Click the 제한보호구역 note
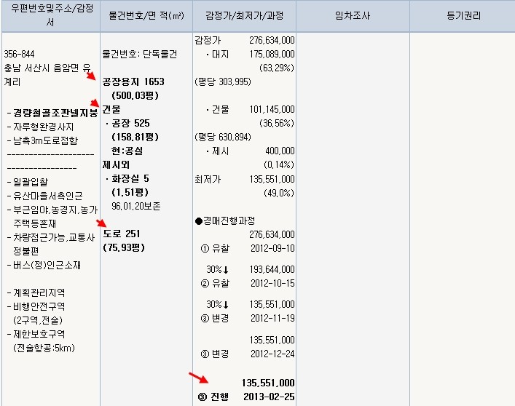515x406 pixels. tap(39, 334)
